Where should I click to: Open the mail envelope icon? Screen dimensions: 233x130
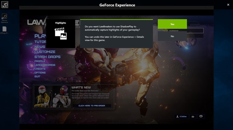193,117
